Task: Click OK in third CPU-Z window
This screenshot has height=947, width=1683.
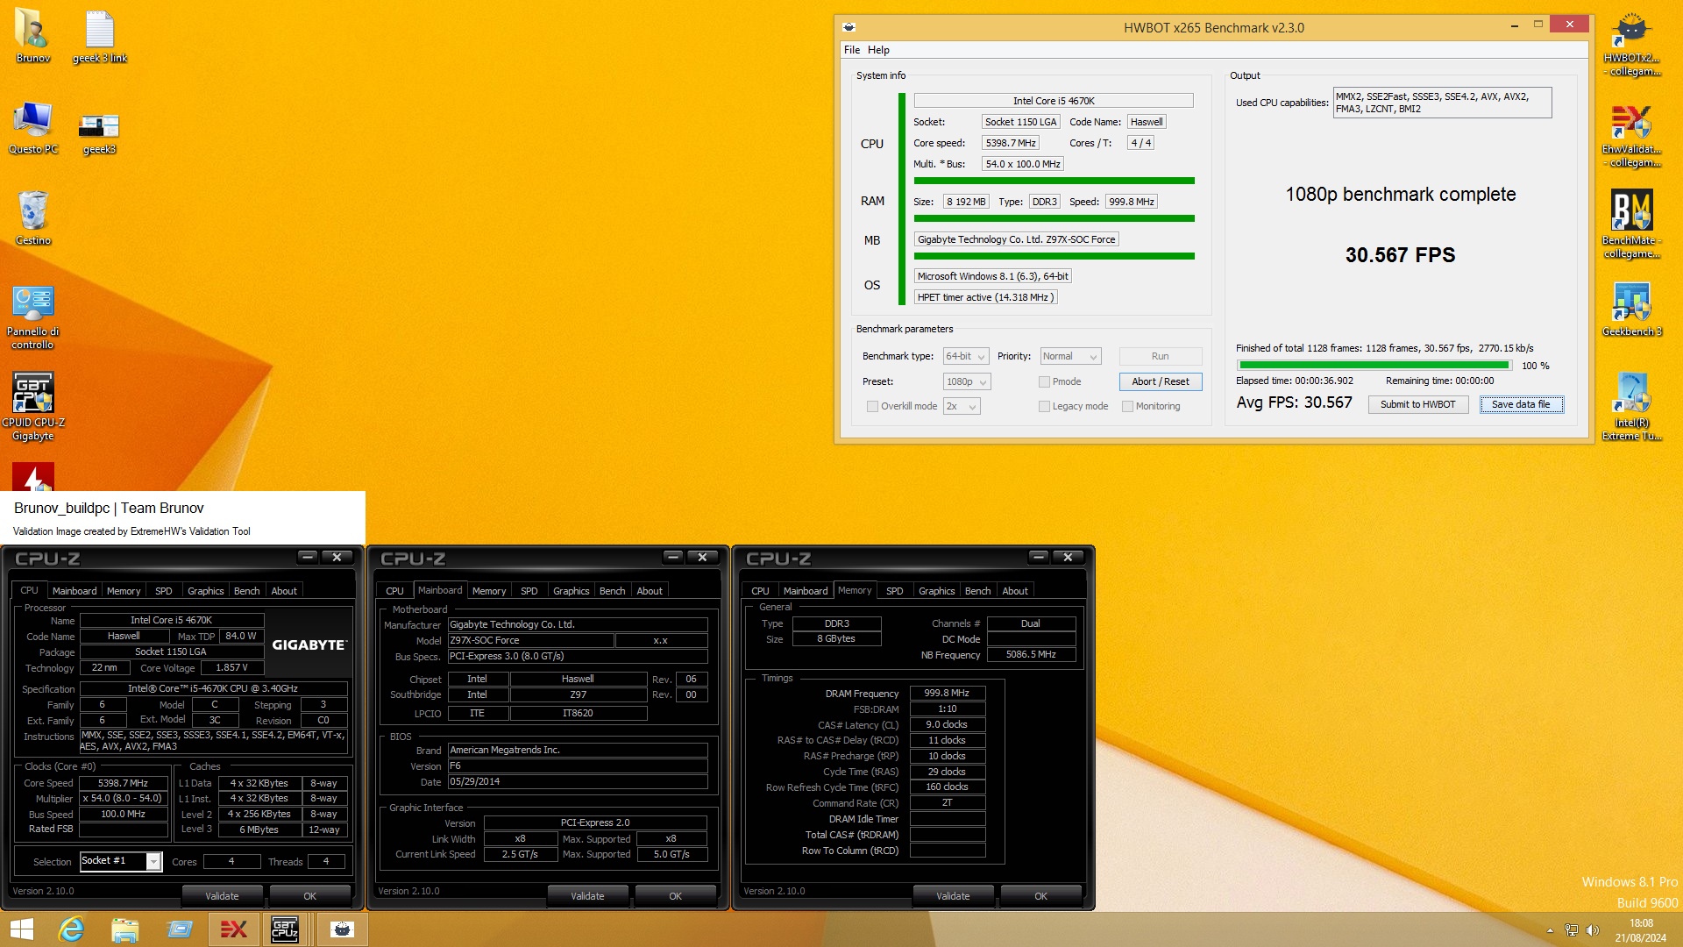Action: tap(1040, 896)
